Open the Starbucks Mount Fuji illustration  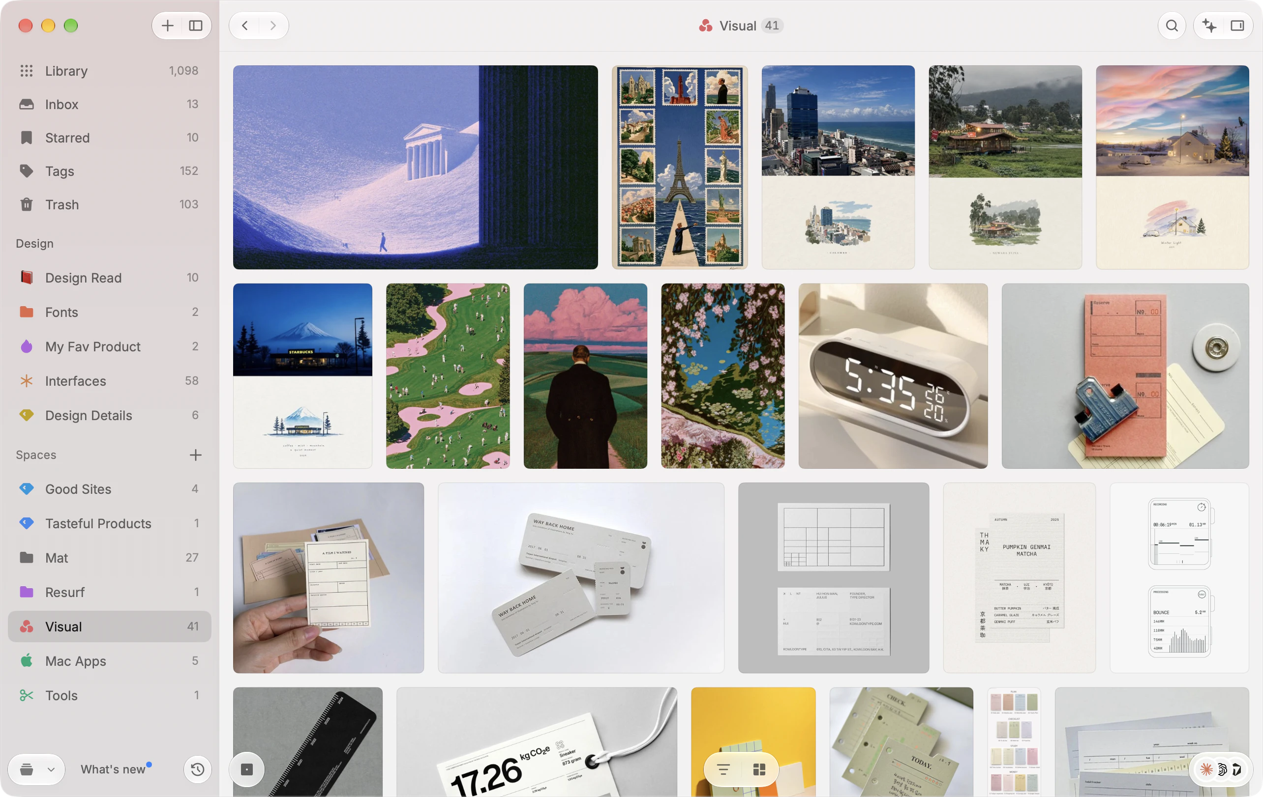[x=302, y=376]
